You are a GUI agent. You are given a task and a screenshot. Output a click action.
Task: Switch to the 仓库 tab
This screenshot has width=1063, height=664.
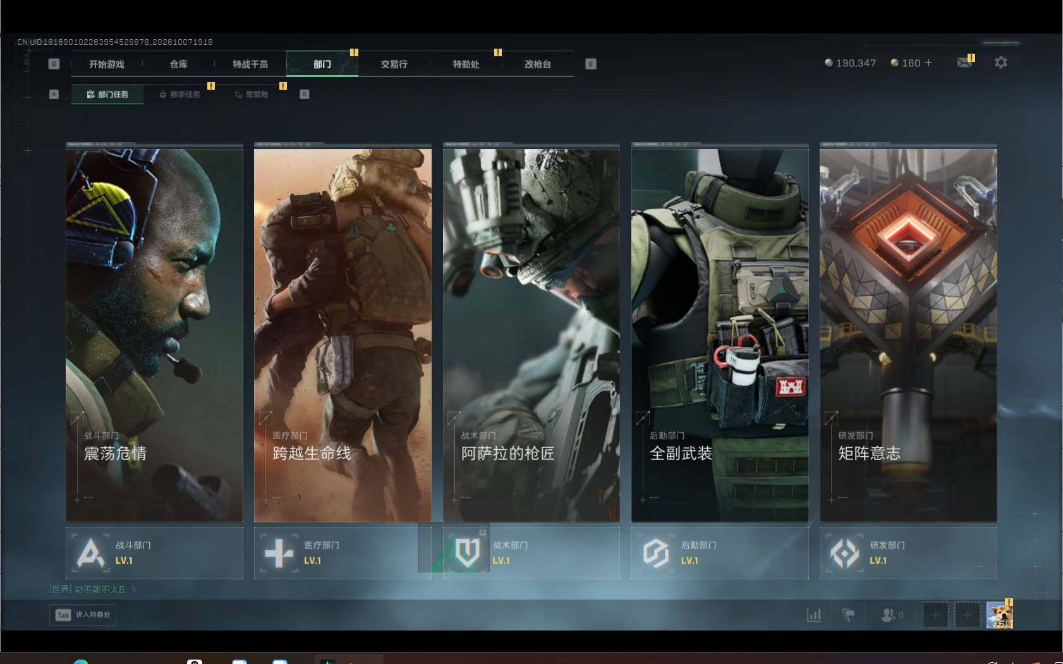[x=178, y=64]
